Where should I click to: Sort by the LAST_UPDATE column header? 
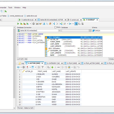73,71
